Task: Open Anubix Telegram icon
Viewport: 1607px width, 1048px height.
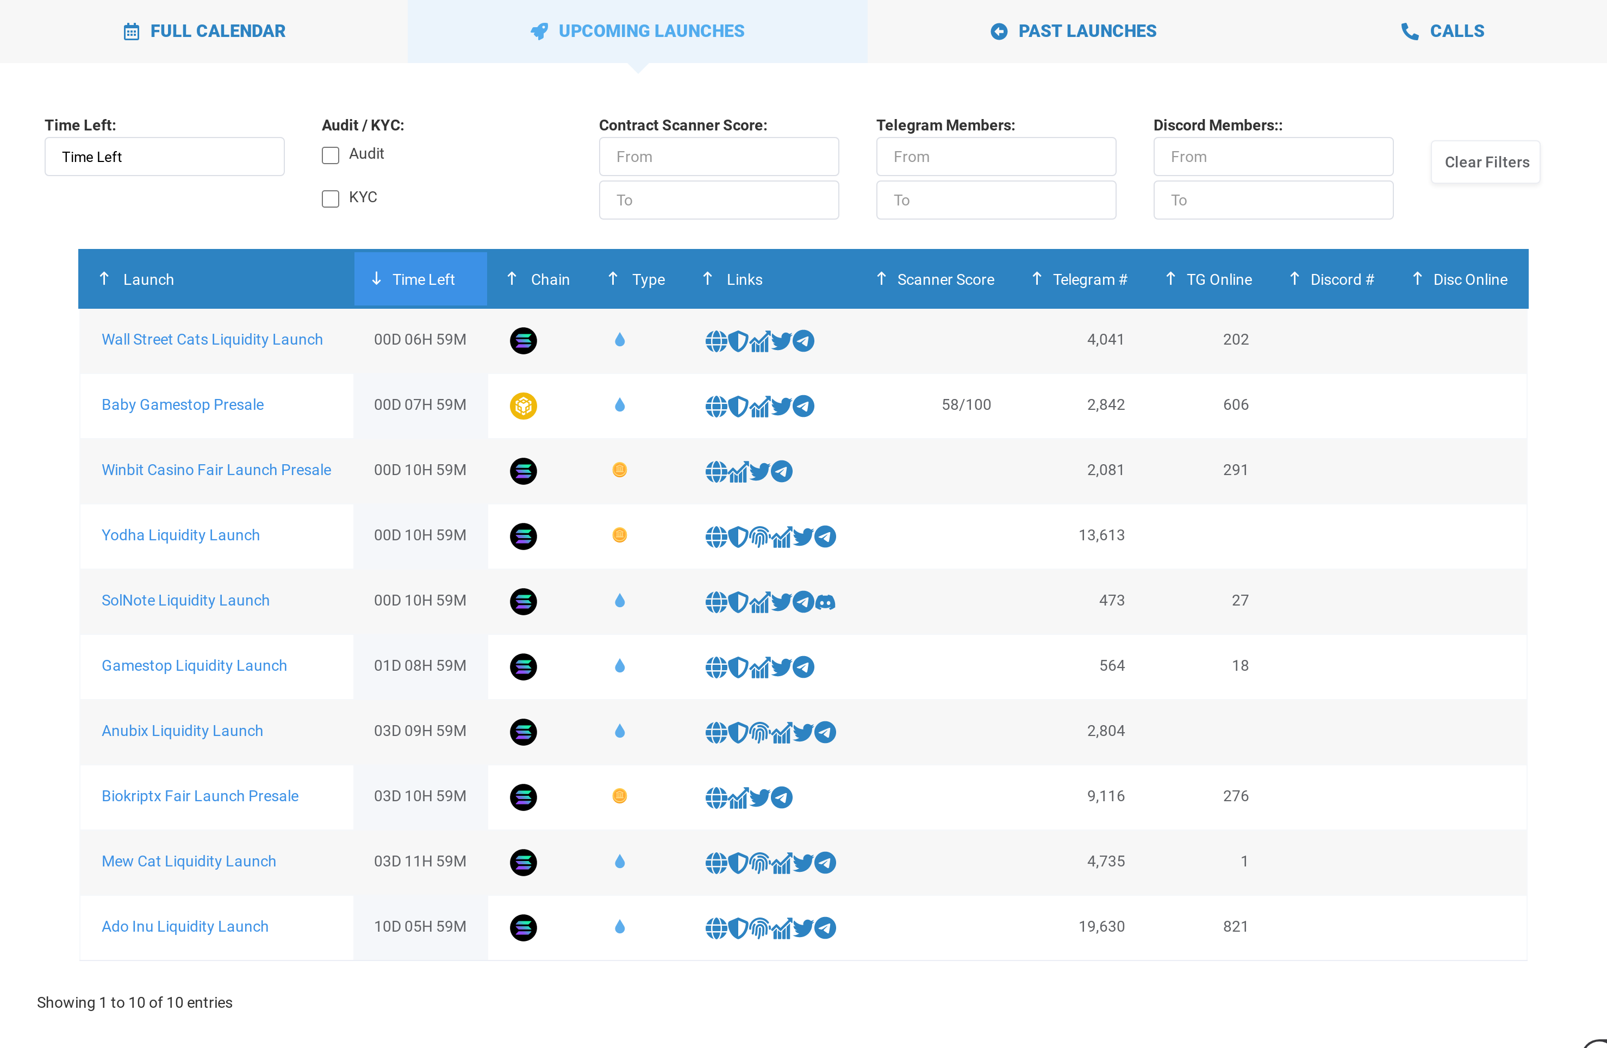Action: [825, 732]
